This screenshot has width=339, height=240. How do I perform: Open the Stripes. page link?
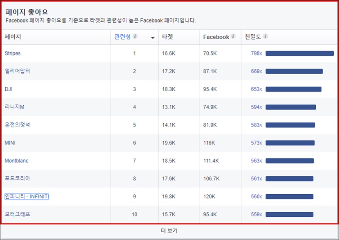click(13, 53)
